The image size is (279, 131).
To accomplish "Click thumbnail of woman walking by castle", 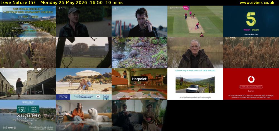I will pos(28,84).
